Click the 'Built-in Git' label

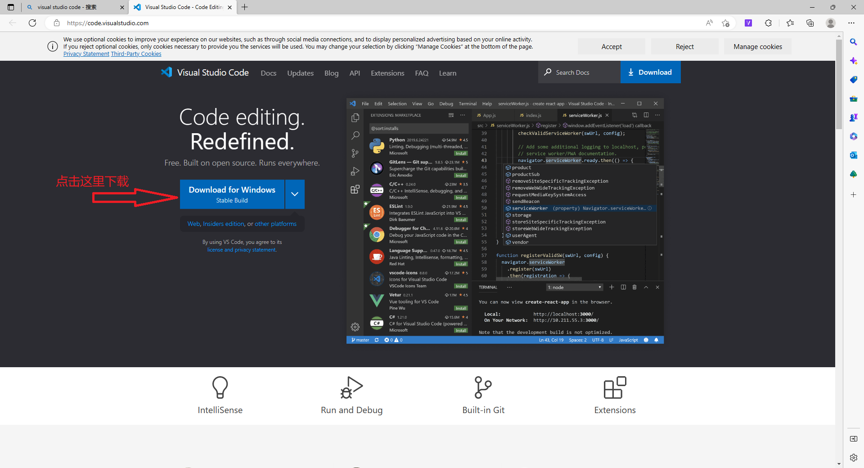483,410
